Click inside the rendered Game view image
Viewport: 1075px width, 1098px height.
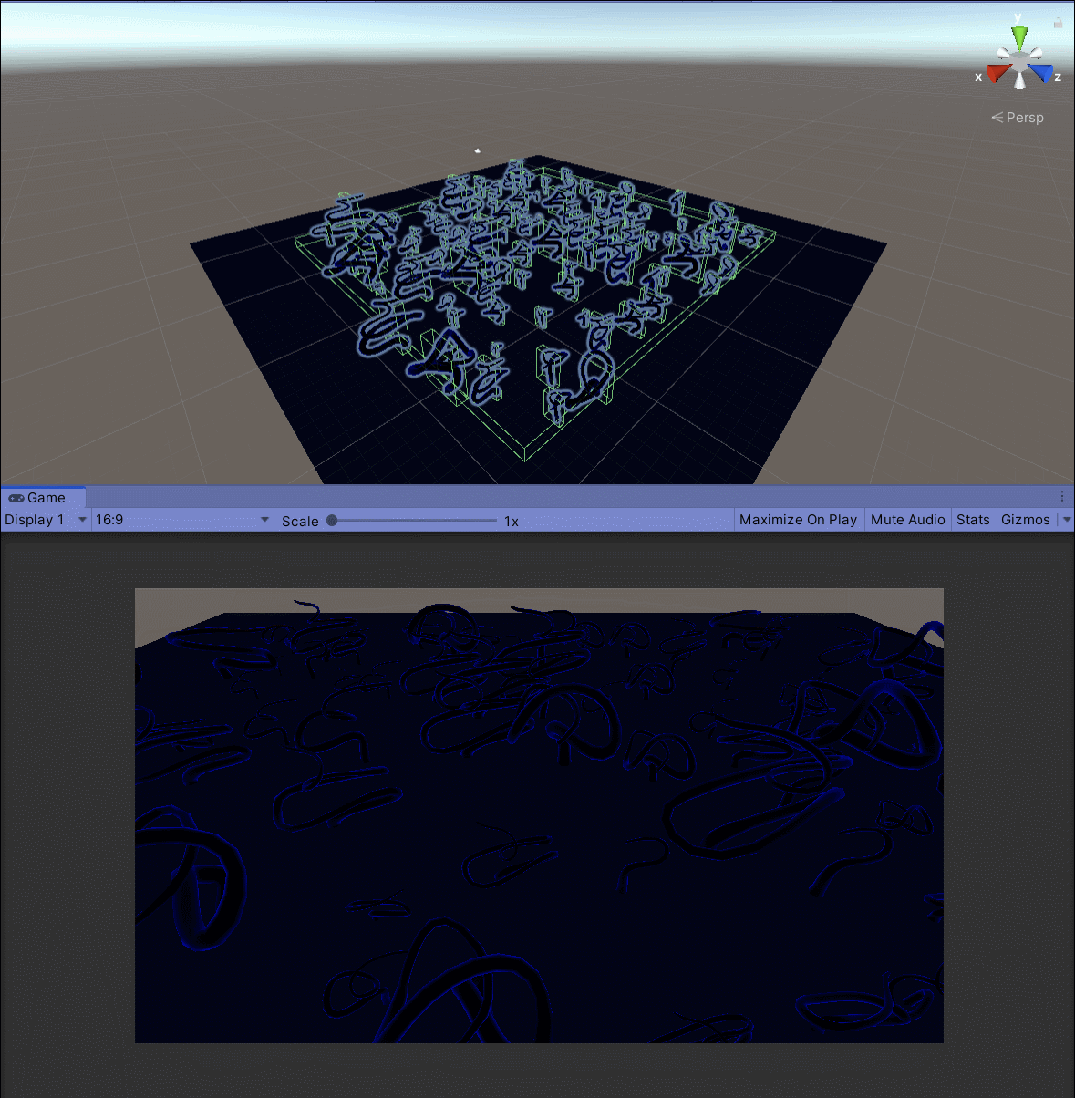539,815
